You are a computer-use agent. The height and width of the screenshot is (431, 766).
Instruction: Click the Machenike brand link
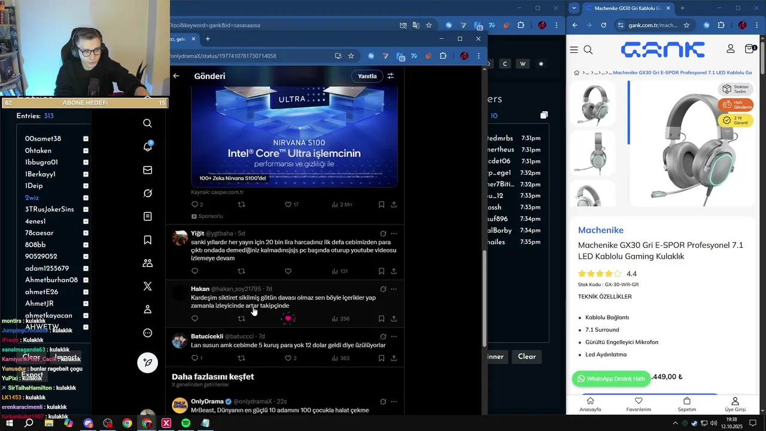[601, 230]
